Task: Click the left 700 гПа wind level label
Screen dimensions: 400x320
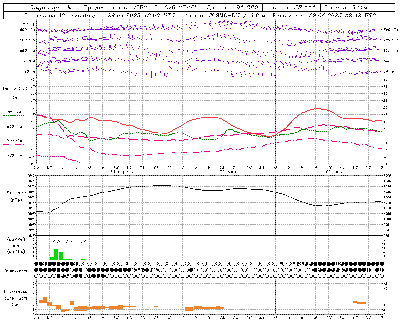Action: tap(27, 40)
